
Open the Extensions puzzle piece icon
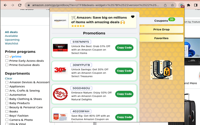click(188, 5)
